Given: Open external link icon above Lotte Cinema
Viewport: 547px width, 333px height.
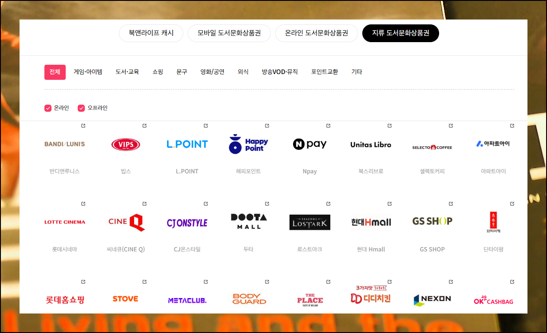Looking at the screenshot, I should pos(83,204).
